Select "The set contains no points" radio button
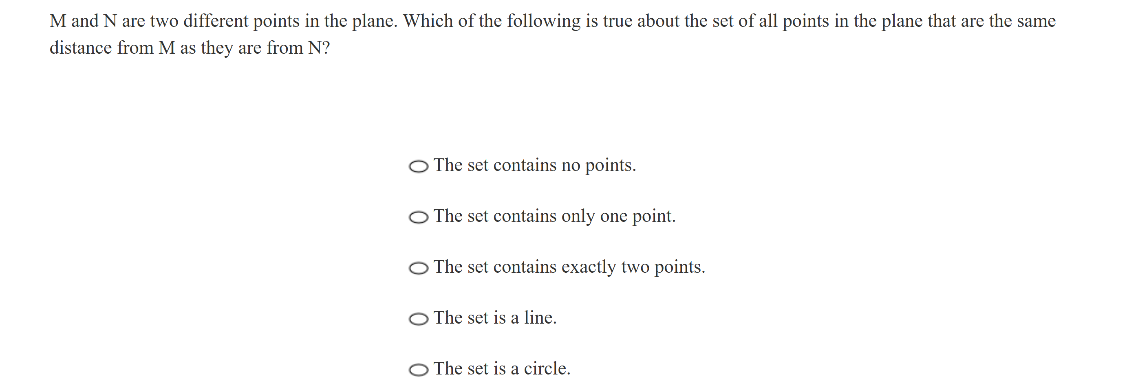 418,166
